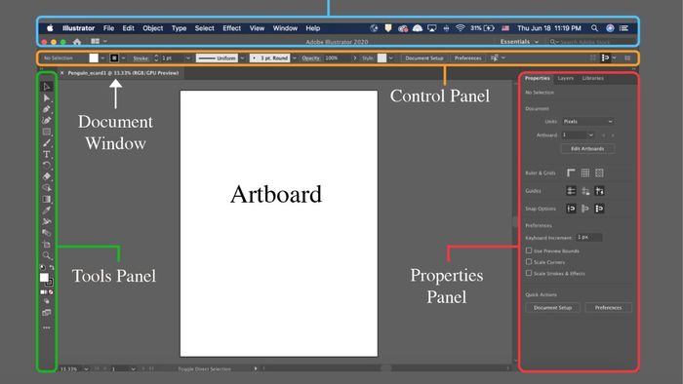
Task: Open the zoom level 33.33% dropdown
Action: point(86,368)
